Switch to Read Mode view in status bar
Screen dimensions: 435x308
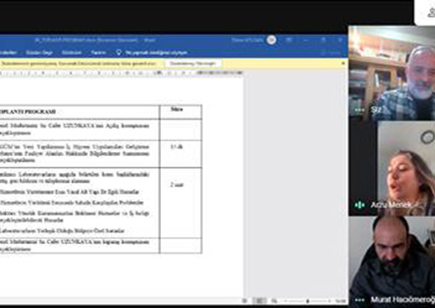(x=245, y=301)
